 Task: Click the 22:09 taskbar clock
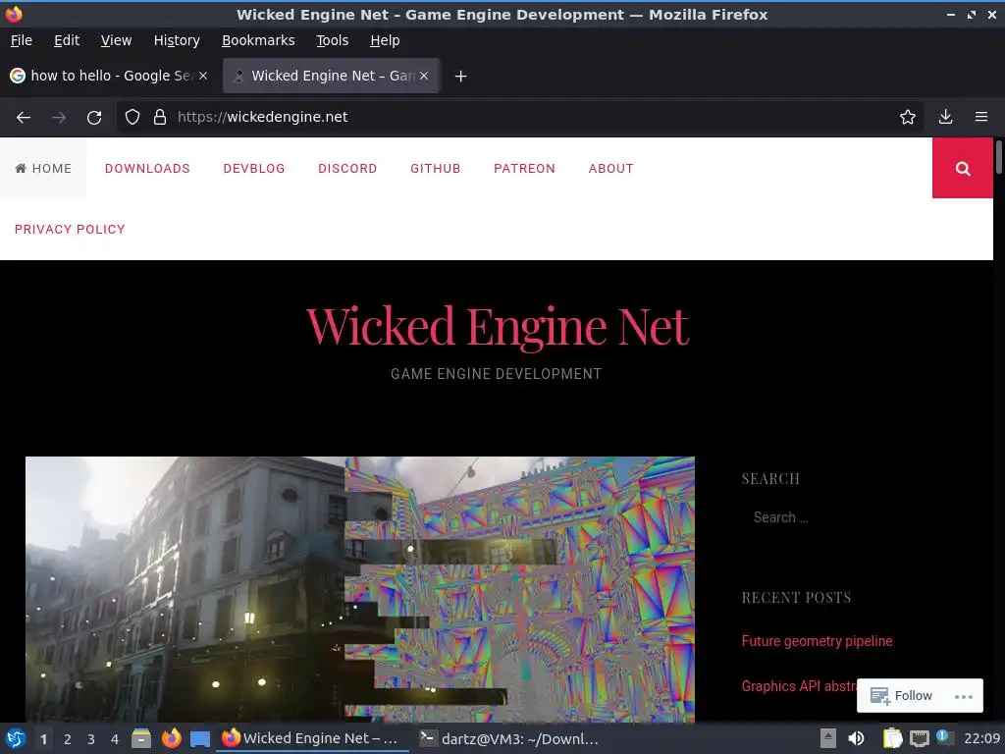point(981,738)
